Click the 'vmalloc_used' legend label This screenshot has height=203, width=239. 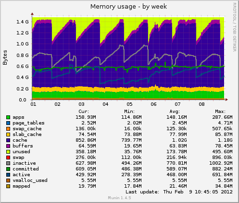pyautogui.click(x=30, y=180)
